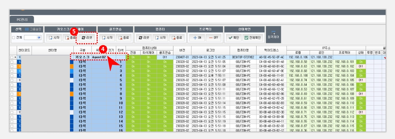Click the Off status cell of projector 192.168.0.112

coord(361,112)
